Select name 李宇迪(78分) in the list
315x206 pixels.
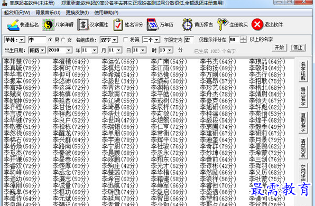click(x=120, y=140)
